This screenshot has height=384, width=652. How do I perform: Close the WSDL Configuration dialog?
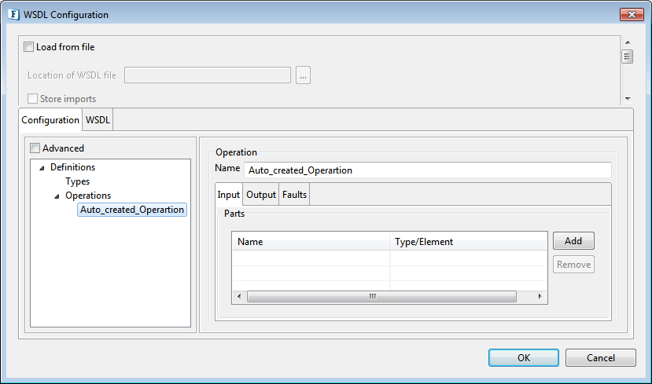tap(632, 15)
